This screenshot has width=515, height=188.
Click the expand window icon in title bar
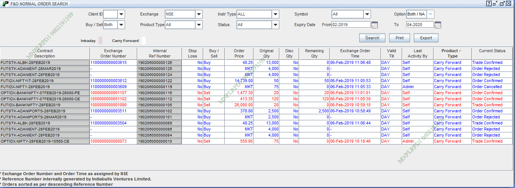(502, 3)
